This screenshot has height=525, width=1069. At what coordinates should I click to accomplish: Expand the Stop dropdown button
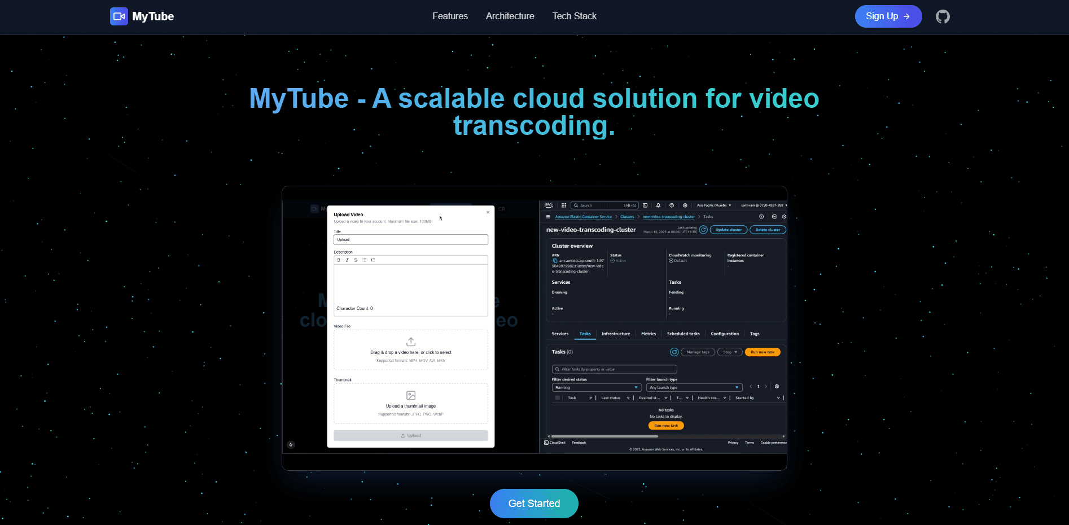pos(730,352)
